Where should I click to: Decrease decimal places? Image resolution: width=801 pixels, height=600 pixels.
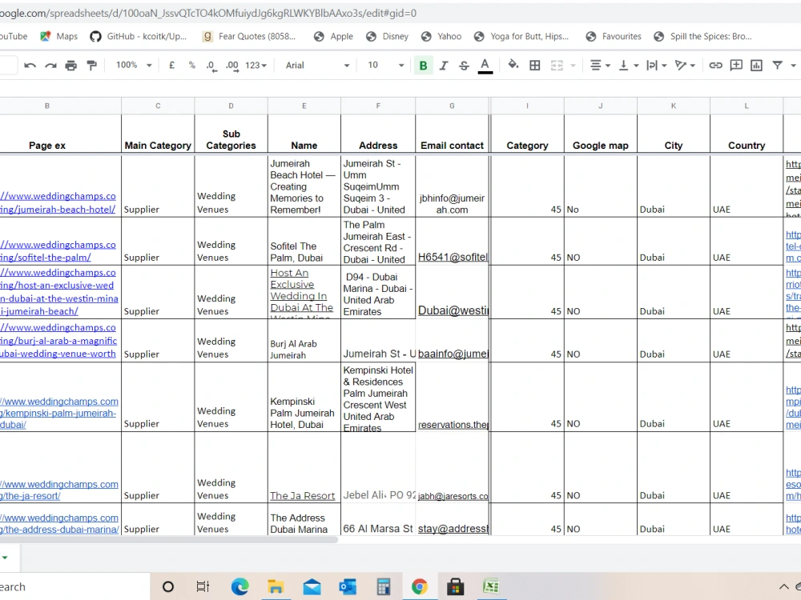point(211,66)
